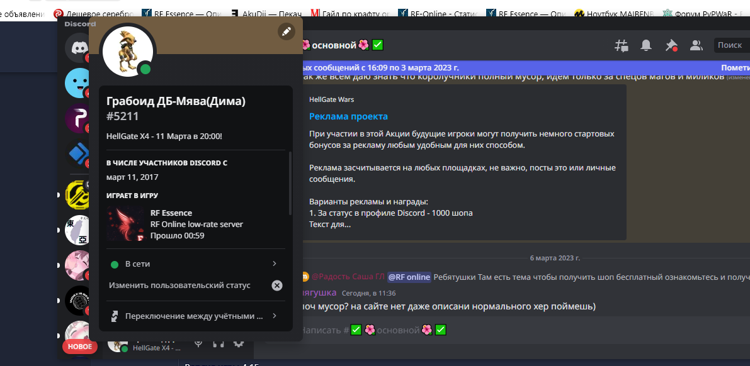Toggle channel notification bell
The width and height of the screenshot is (750, 366).
tap(646, 45)
